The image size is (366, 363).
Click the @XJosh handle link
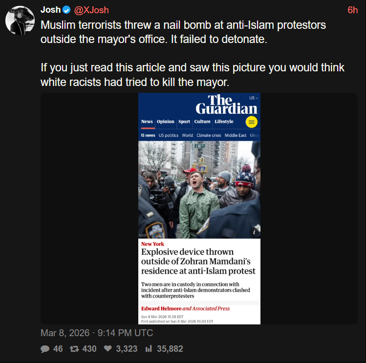[91, 10]
